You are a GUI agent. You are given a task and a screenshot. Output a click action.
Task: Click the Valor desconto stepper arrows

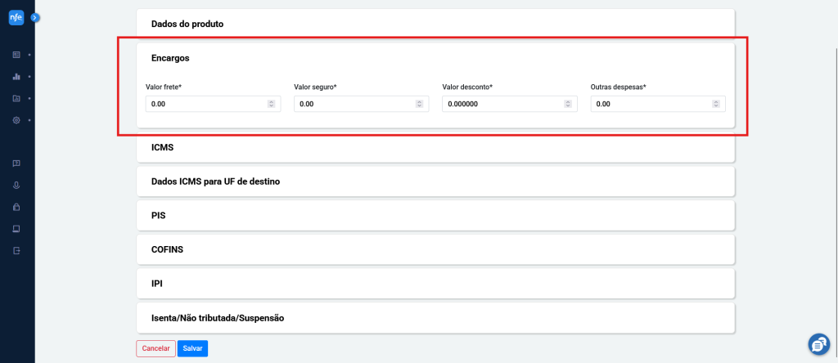coord(568,104)
